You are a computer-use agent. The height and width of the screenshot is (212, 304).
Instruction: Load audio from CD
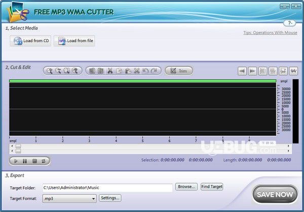(x=30, y=40)
